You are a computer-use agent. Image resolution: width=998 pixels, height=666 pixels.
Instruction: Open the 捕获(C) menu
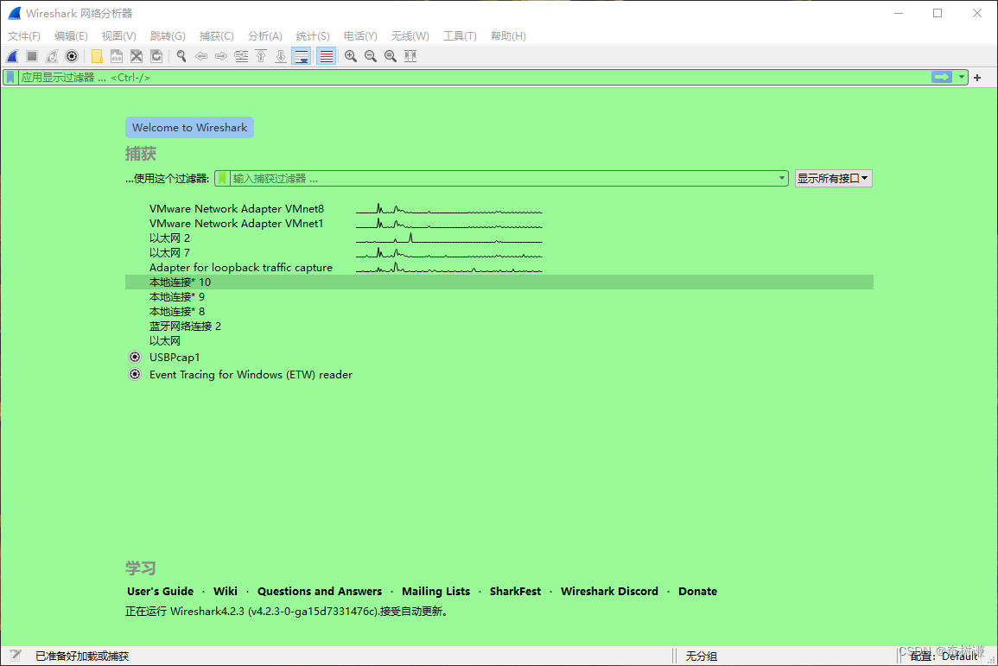point(216,35)
